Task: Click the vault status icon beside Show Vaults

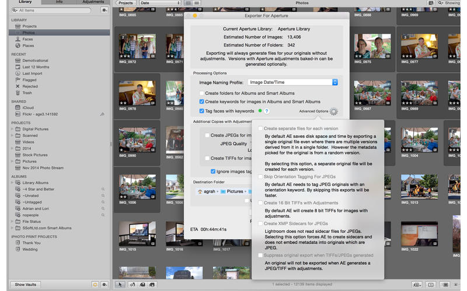Action: [95, 285]
